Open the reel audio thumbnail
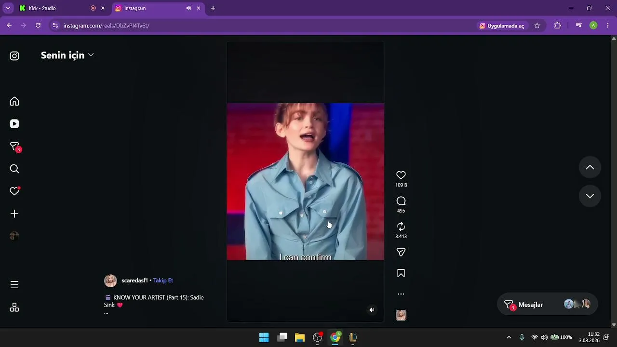The width and height of the screenshot is (617, 347). pos(401,315)
